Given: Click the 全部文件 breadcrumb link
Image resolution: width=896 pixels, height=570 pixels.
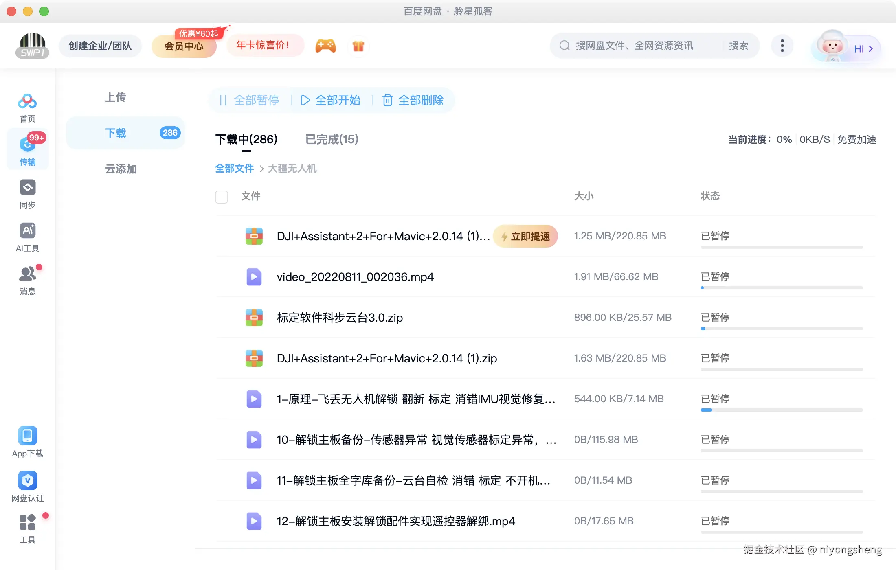Looking at the screenshot, I should [x=234, y=169].
